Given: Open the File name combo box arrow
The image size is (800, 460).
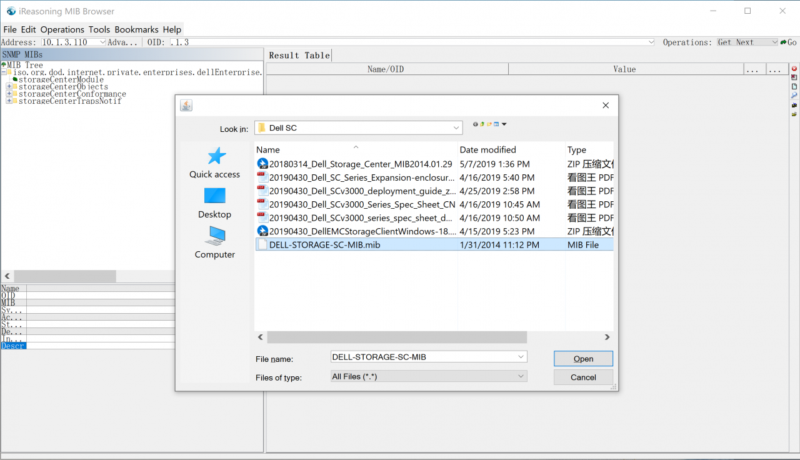Looking at the screenshot, I should point(521,356).
